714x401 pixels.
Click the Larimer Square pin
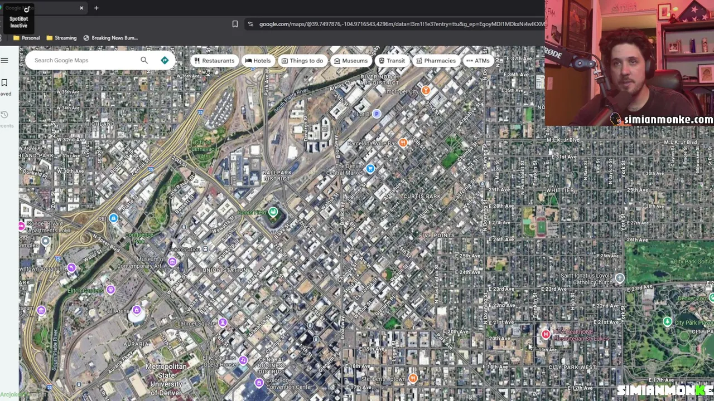pos(223,322)
